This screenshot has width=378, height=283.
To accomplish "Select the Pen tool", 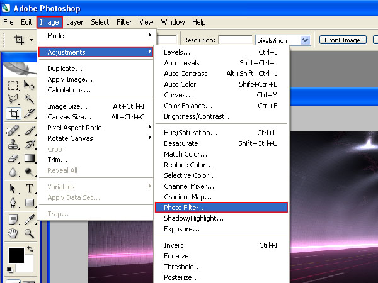I will click(13, 203).
